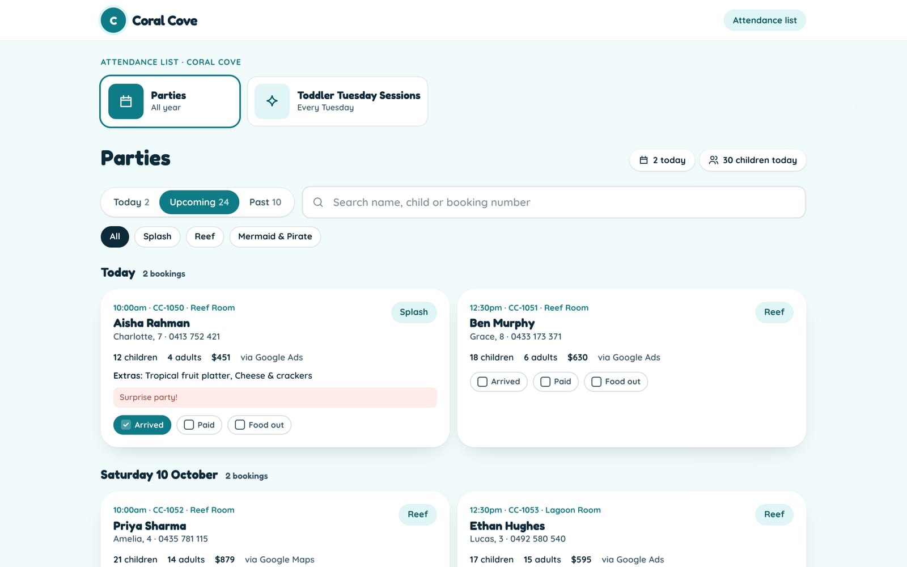The image size is (907, 567).
Task: Click the Coral Cove circular logo
Action: pyautogui.click(x=113, y=20)
